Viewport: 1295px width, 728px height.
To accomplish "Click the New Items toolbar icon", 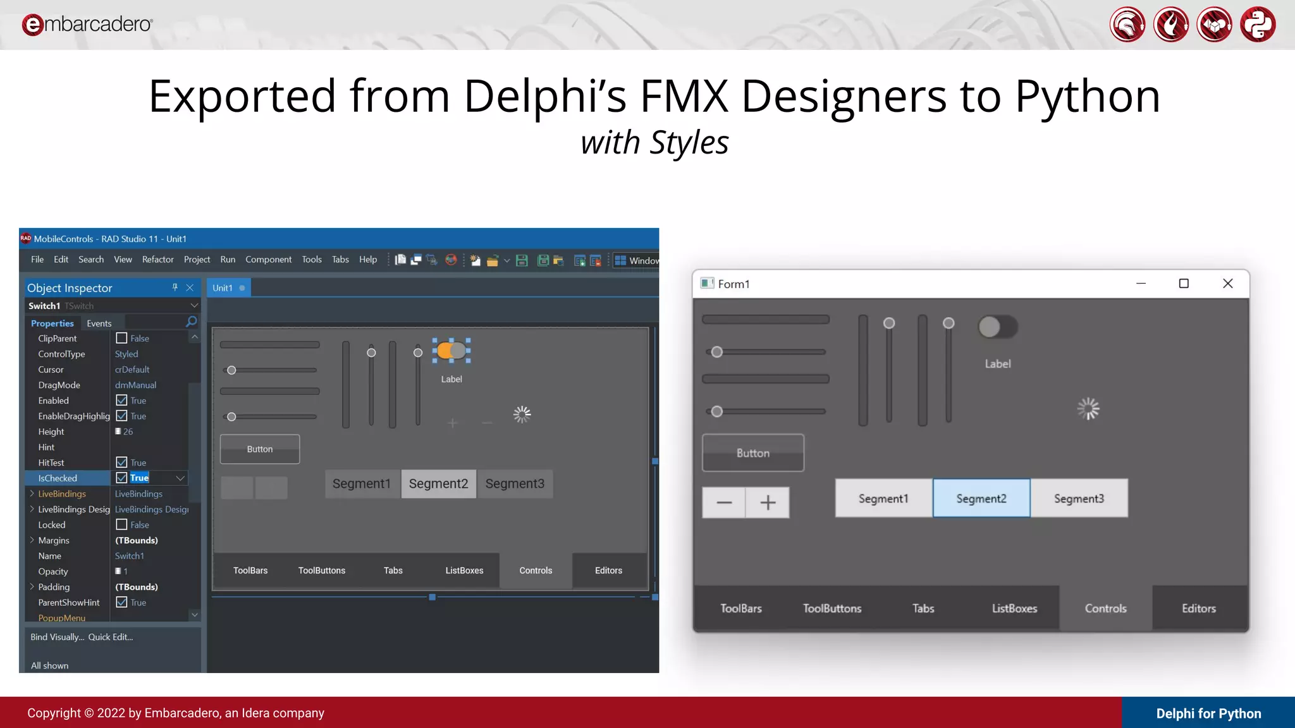I will 475,260.
